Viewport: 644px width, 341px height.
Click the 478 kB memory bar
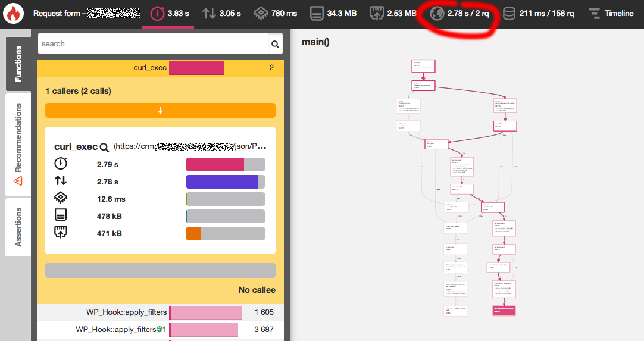226,216
